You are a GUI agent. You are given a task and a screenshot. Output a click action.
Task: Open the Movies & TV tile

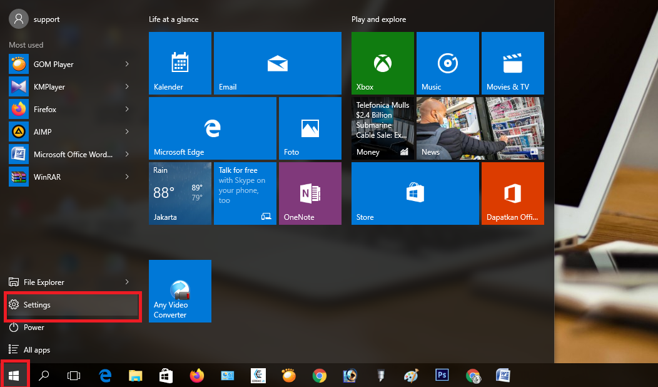point(512,63)
